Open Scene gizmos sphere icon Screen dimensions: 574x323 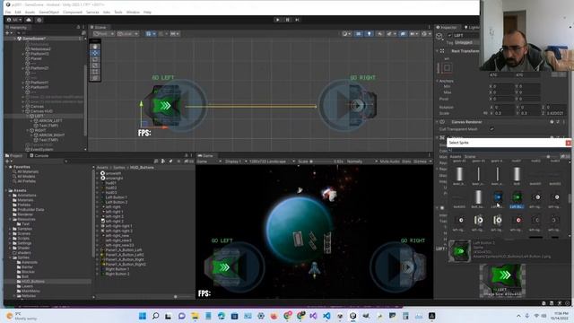tap(426, 34)
